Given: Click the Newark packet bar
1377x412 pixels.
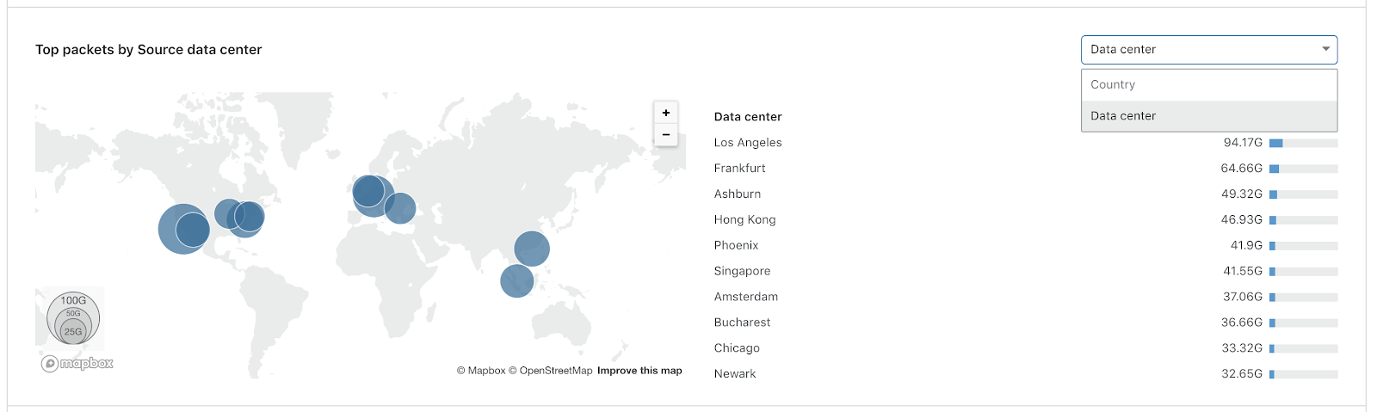Looking at the screenshot, I should (1303, 374).
